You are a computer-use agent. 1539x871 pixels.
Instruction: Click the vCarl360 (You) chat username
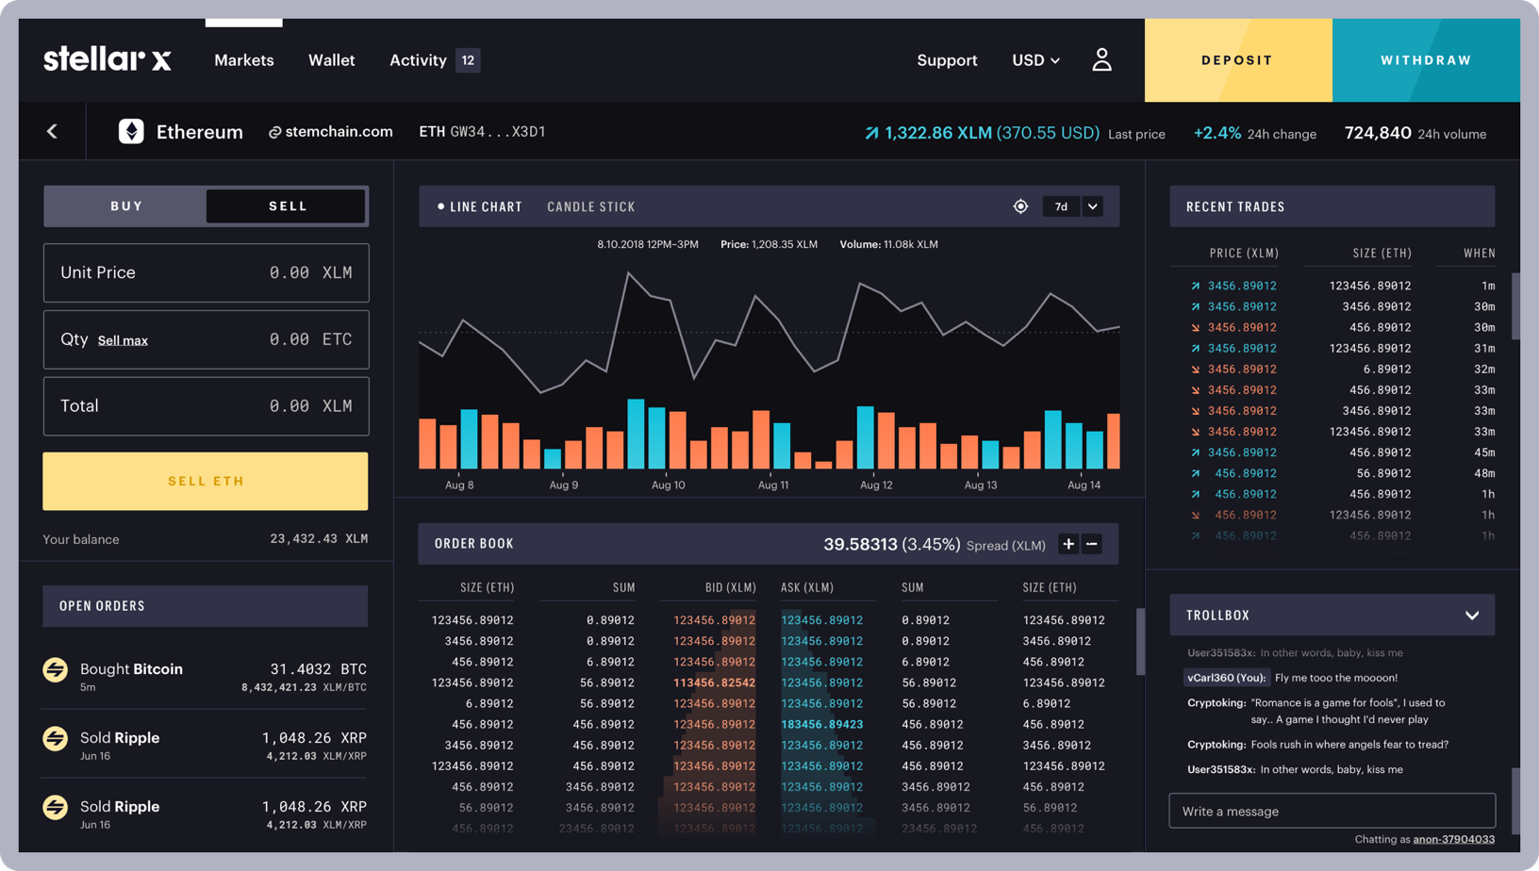point(1226,678)
